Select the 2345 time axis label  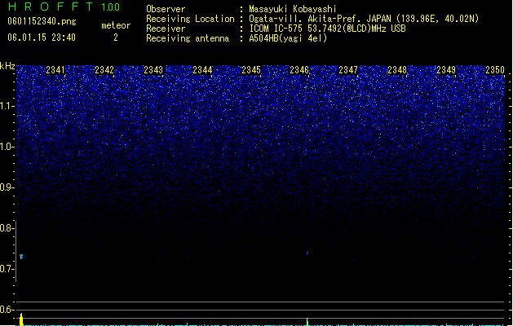[251, 70]
